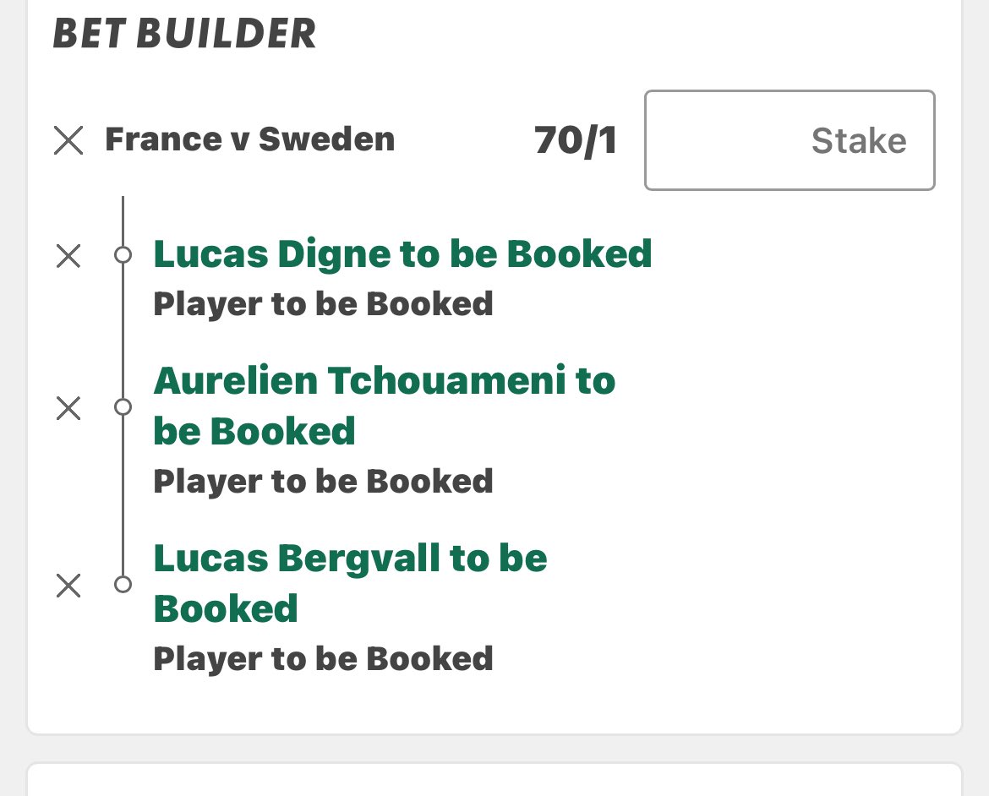Click the empty card below Bet Builder
This screenshot has height=796, width=989.
click(x=494, y=780)
